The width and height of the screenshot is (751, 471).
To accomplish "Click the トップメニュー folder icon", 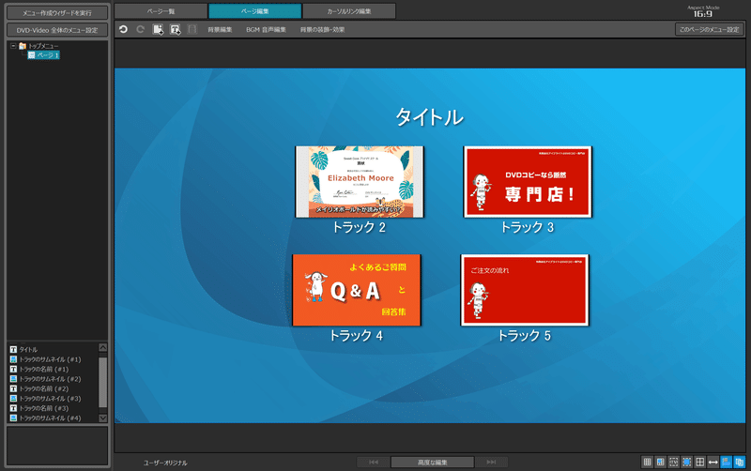I will [23, 46].
